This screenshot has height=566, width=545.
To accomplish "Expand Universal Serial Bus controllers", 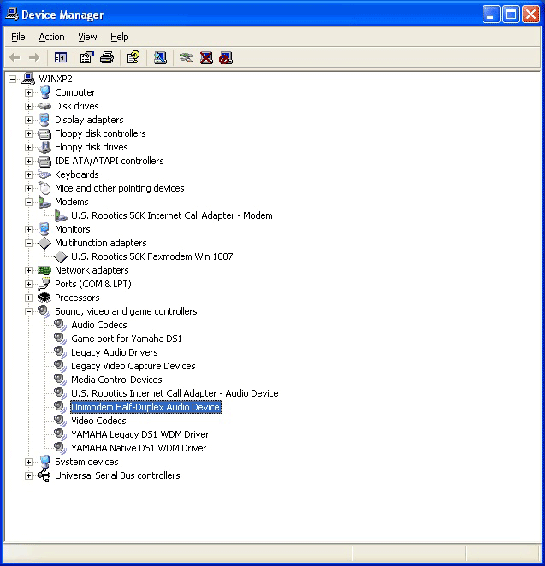I will [x=28, y=475].
